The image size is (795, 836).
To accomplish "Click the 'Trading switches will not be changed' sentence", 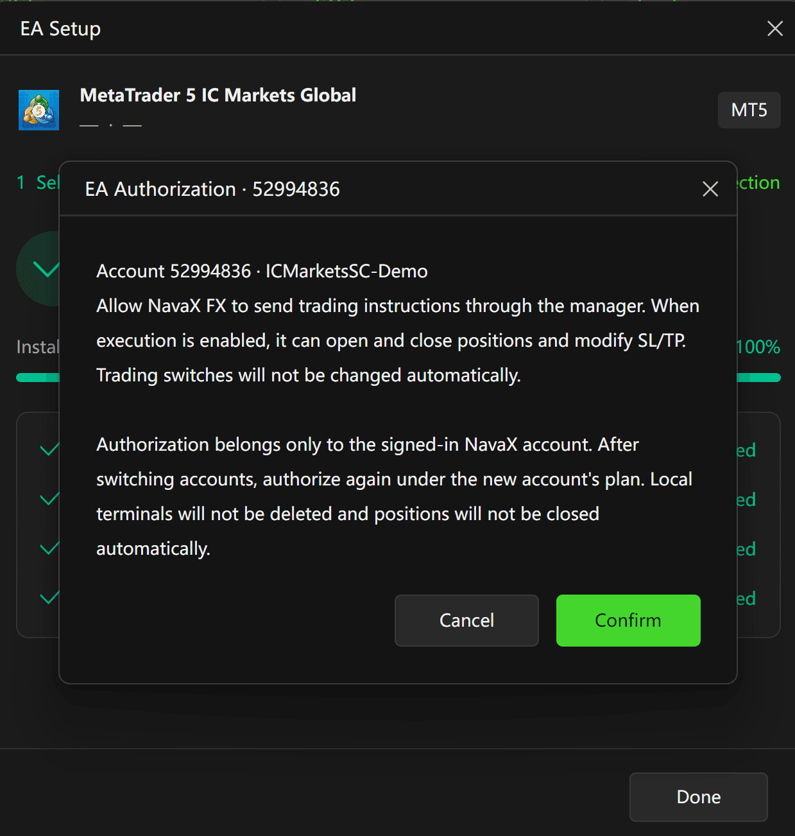I will [309, 375].
